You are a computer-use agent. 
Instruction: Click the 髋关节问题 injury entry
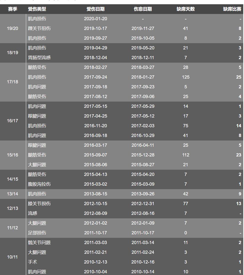[39, 243]
